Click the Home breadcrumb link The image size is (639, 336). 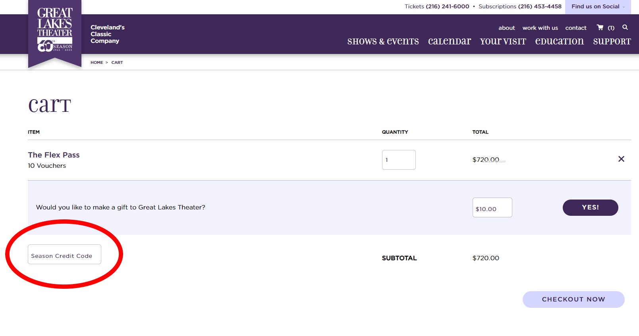click(x=97, y=63)
